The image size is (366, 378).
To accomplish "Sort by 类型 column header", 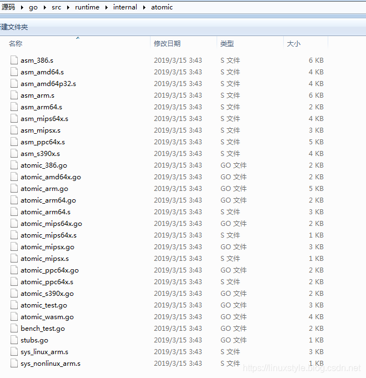I will [x=227, y=44].
